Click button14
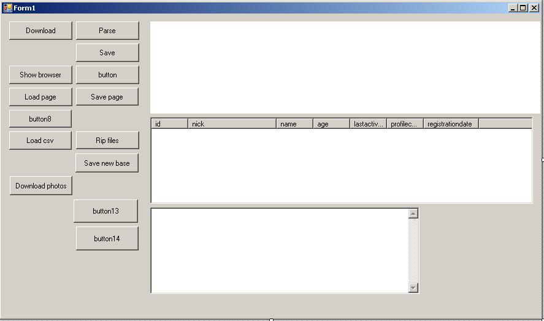The image size is (544, 321). point(107,238)
